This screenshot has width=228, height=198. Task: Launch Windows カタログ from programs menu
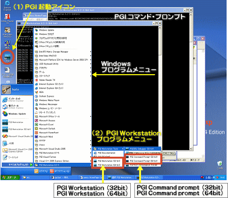(63, 34)
